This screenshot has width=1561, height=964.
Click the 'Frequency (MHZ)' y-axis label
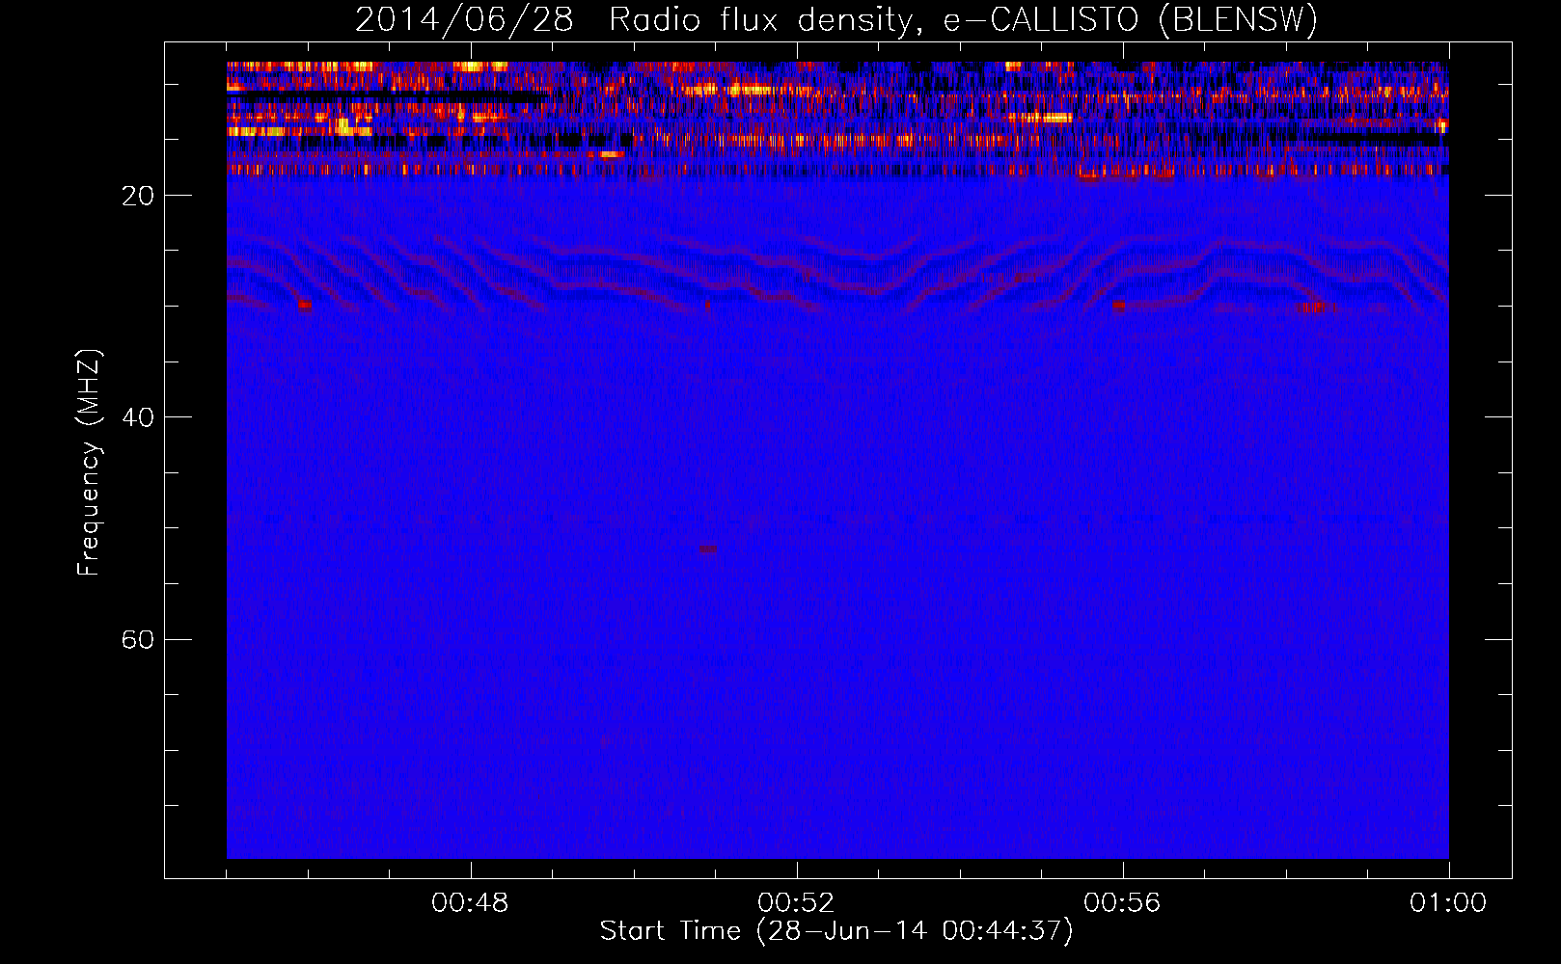pyautogui.click(x=89, y=463)
